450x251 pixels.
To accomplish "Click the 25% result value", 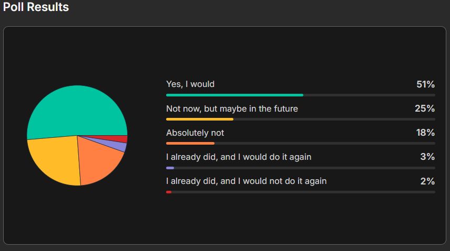I will coord(425,108).
